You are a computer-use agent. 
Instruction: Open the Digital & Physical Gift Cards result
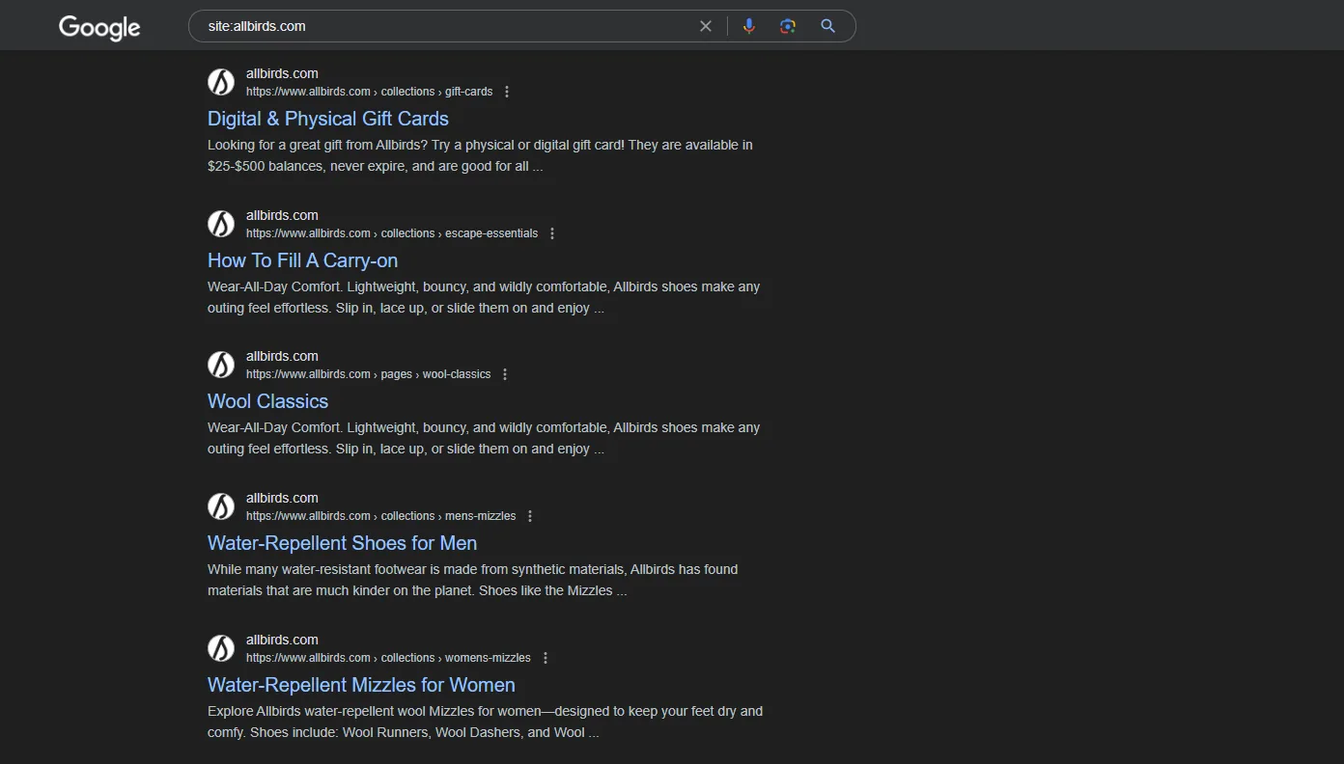pos(328,119)
